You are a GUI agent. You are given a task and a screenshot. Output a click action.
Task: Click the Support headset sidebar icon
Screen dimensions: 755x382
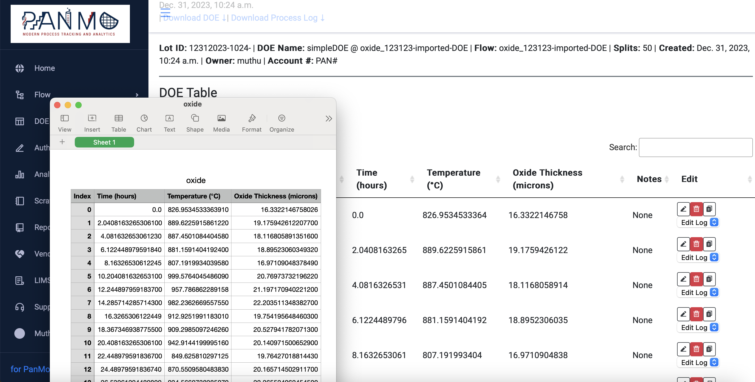tap(20, 307)
